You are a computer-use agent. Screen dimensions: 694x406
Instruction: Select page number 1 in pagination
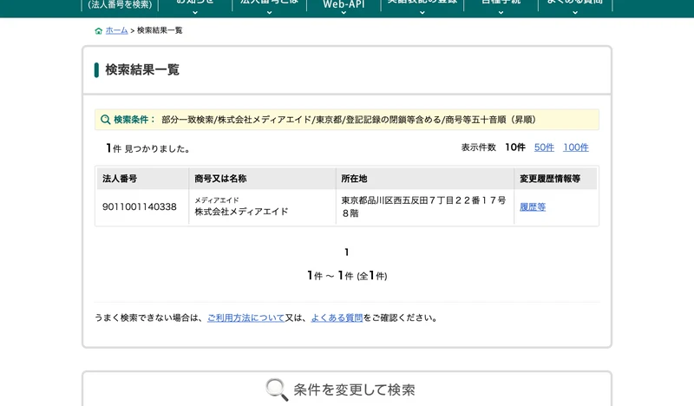(x=346, y=252)
